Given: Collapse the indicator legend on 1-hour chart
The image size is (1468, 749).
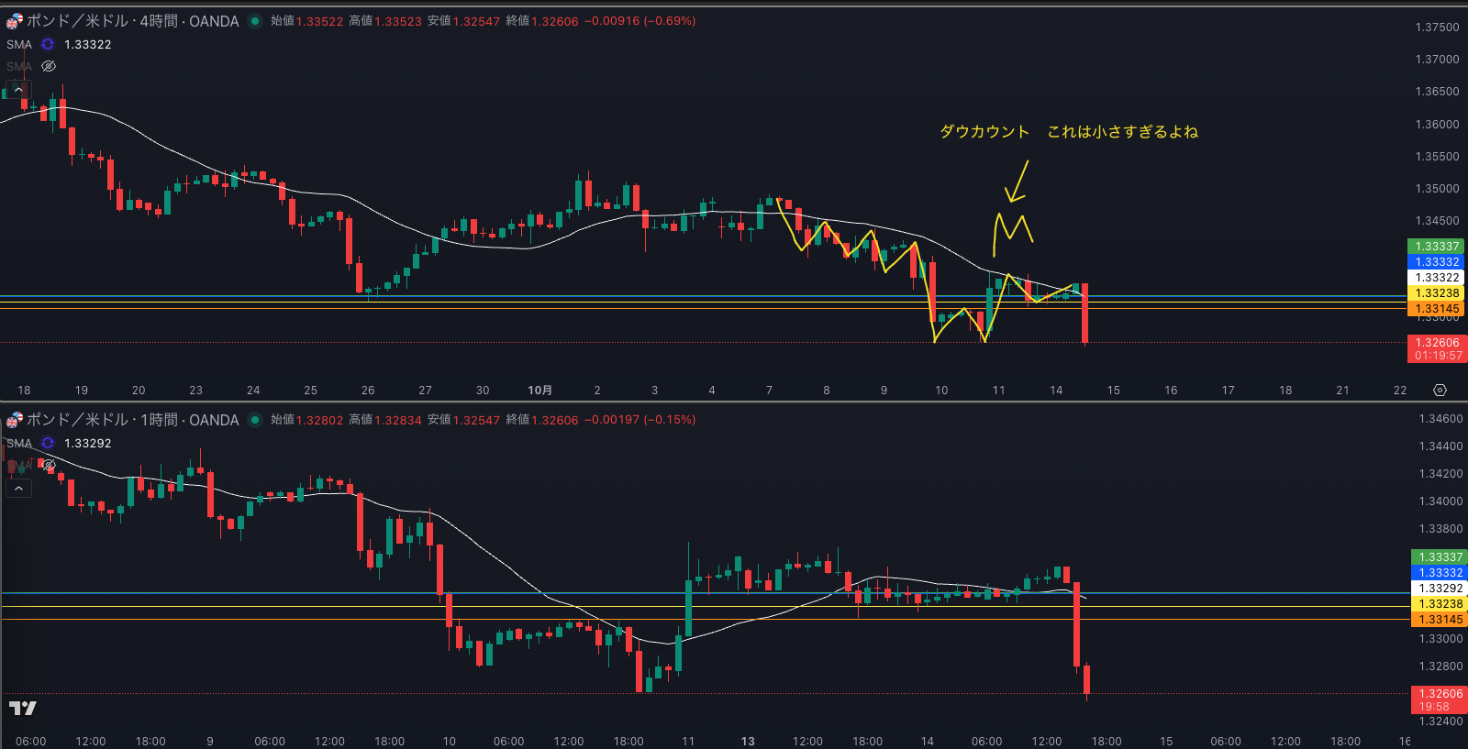Looking at the screenshot, I should pos(18,489).
